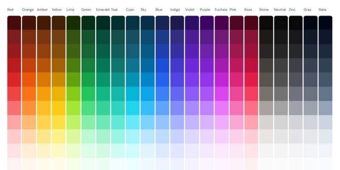Select the darkest Orange shade
The height and width of the screenshot is (170, 340).
coord(29,23)
